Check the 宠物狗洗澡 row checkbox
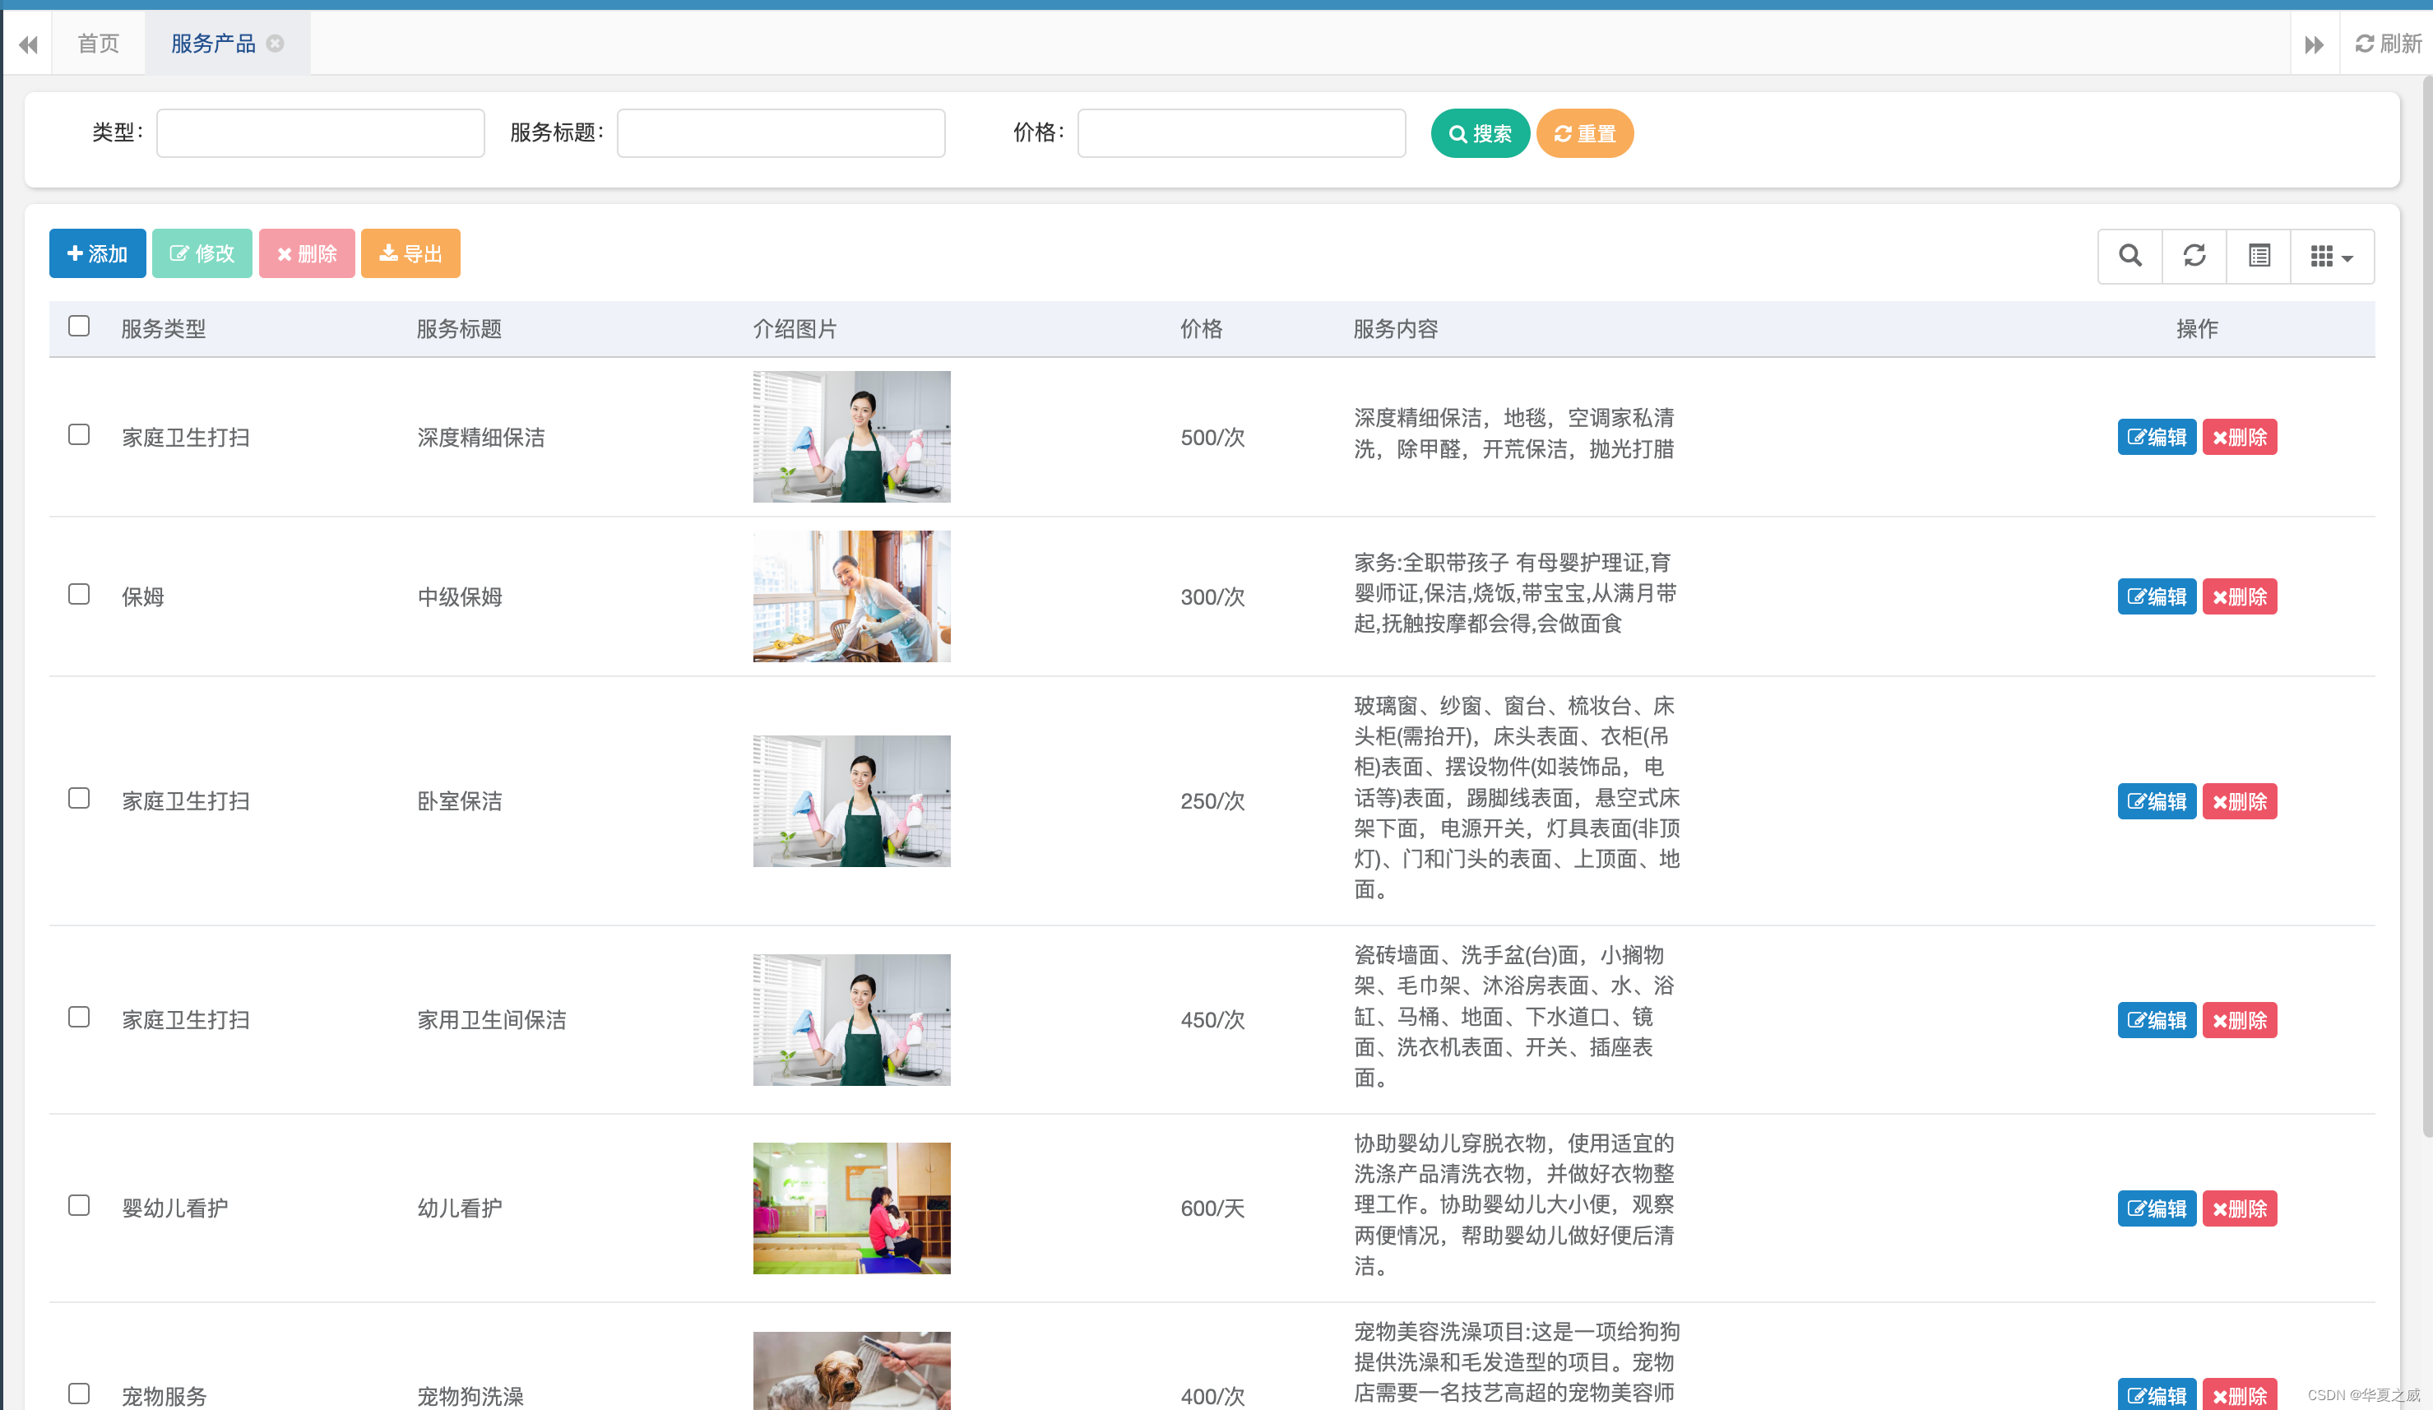Viewport: 2433px width, 1410px height. pos(79,1394)
